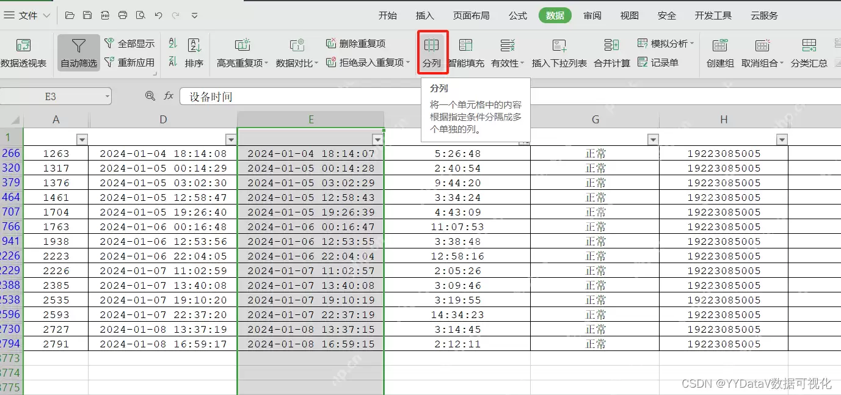Select cell with duration 11:07:53
Viewport: 841px width, 395px height.
457,227
